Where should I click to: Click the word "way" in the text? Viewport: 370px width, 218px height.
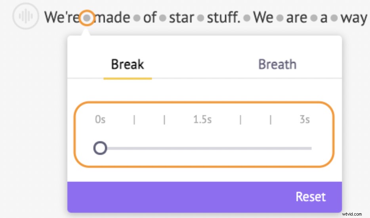pos(353,18)
